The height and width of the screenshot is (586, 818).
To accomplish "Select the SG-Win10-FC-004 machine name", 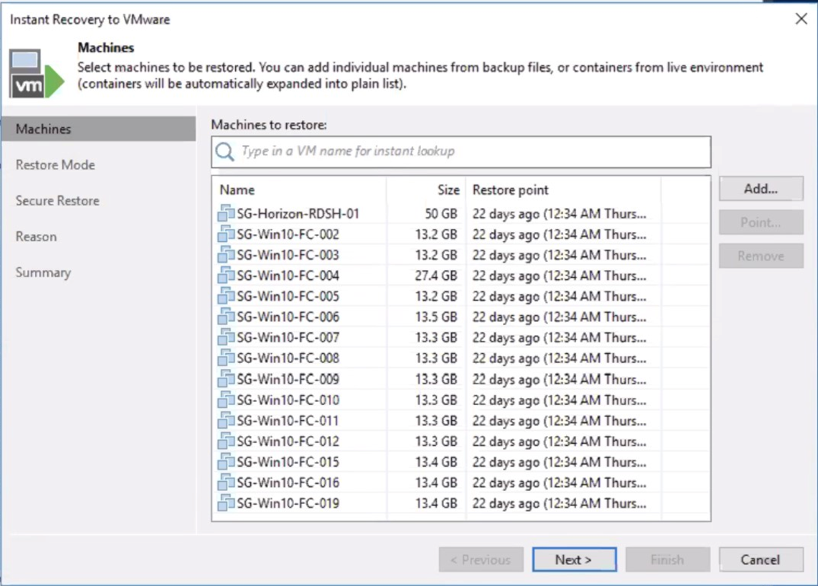I will coord(288,275).
